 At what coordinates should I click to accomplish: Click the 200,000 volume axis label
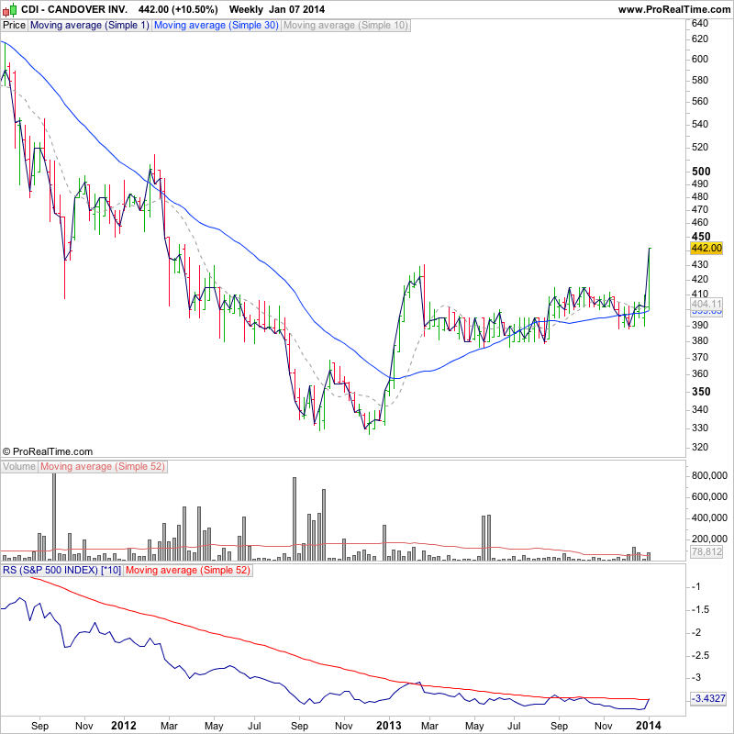click(709, 539)
